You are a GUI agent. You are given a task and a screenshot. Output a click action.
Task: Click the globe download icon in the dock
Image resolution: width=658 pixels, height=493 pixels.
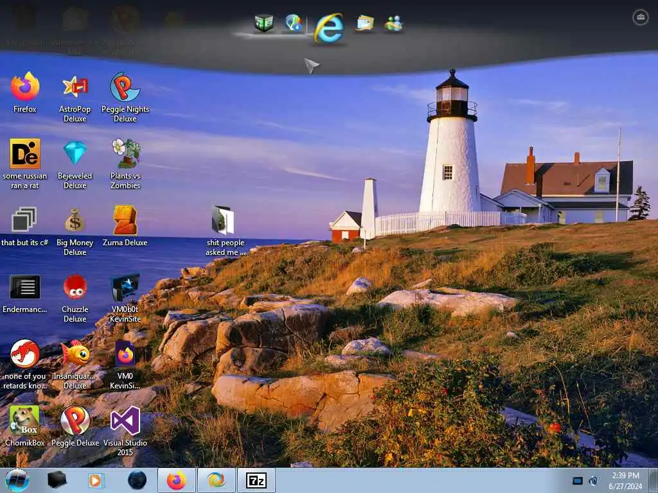point(293,22)
